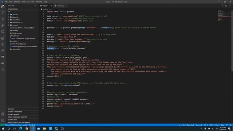
Task: Open the Action Center notifications icon
Action: click(229, 128)
